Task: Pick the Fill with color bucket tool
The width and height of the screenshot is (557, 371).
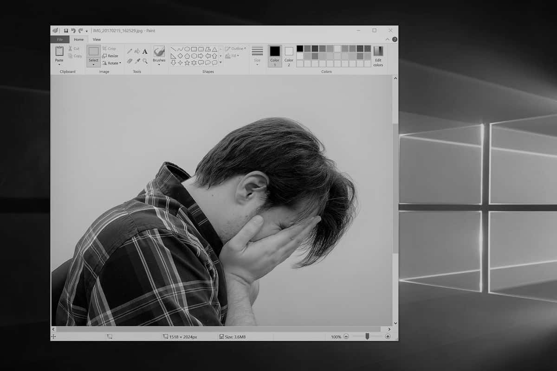Action: pos(137,51)
